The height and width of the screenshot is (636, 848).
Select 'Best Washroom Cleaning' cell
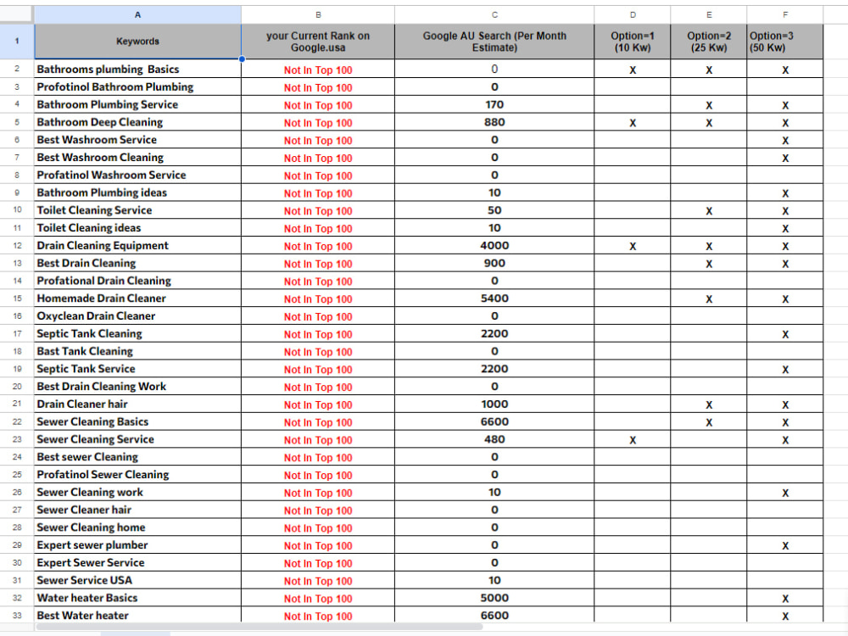click(138, 158)
